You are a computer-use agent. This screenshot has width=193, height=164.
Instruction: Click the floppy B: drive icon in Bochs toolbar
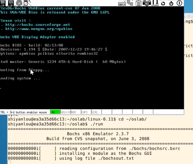click(11, 3)
